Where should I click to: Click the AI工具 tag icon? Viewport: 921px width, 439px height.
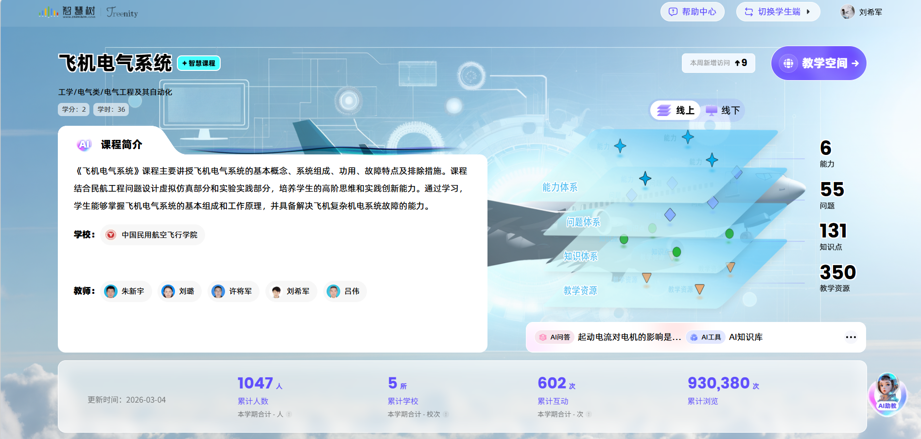[694, 337]
